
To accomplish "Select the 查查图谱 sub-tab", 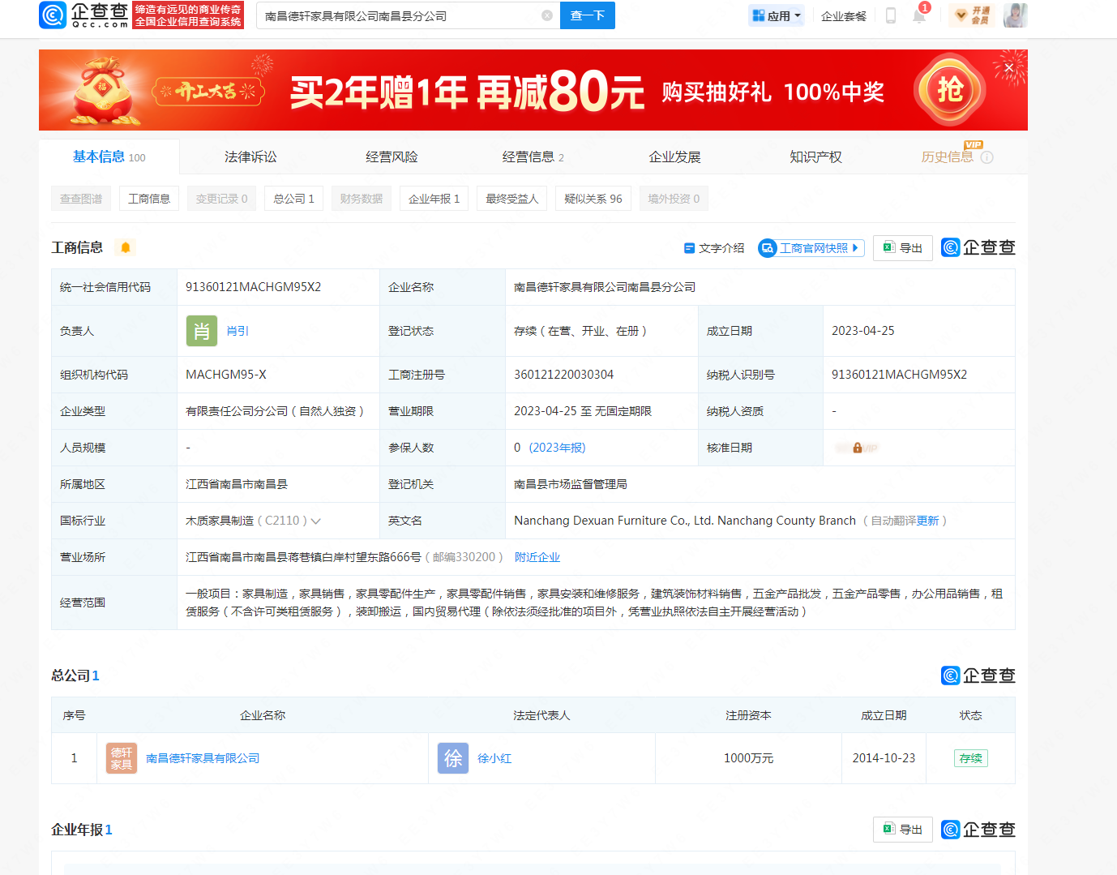I will tap(81, 199).
